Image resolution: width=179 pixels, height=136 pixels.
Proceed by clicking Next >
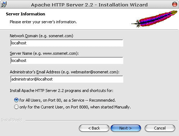click(x=126, y=128)
